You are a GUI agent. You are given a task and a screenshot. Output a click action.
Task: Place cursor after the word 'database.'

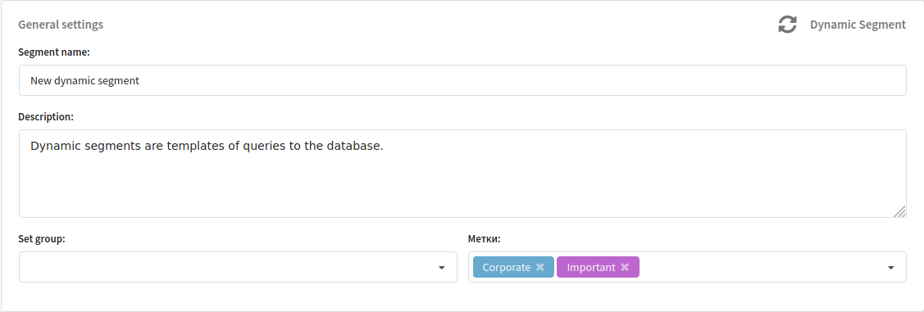click(x=385, y=146)
